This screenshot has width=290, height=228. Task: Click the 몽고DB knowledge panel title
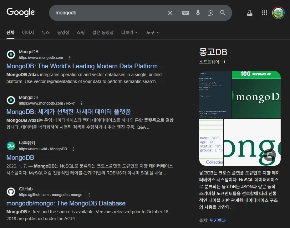213,52
